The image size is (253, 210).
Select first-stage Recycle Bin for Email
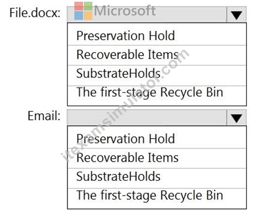tap(157, 198)
